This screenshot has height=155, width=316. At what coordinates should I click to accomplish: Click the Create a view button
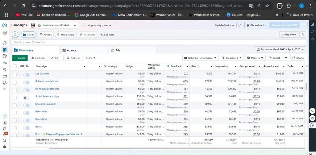pyautogui.click(x=289, y=35)
